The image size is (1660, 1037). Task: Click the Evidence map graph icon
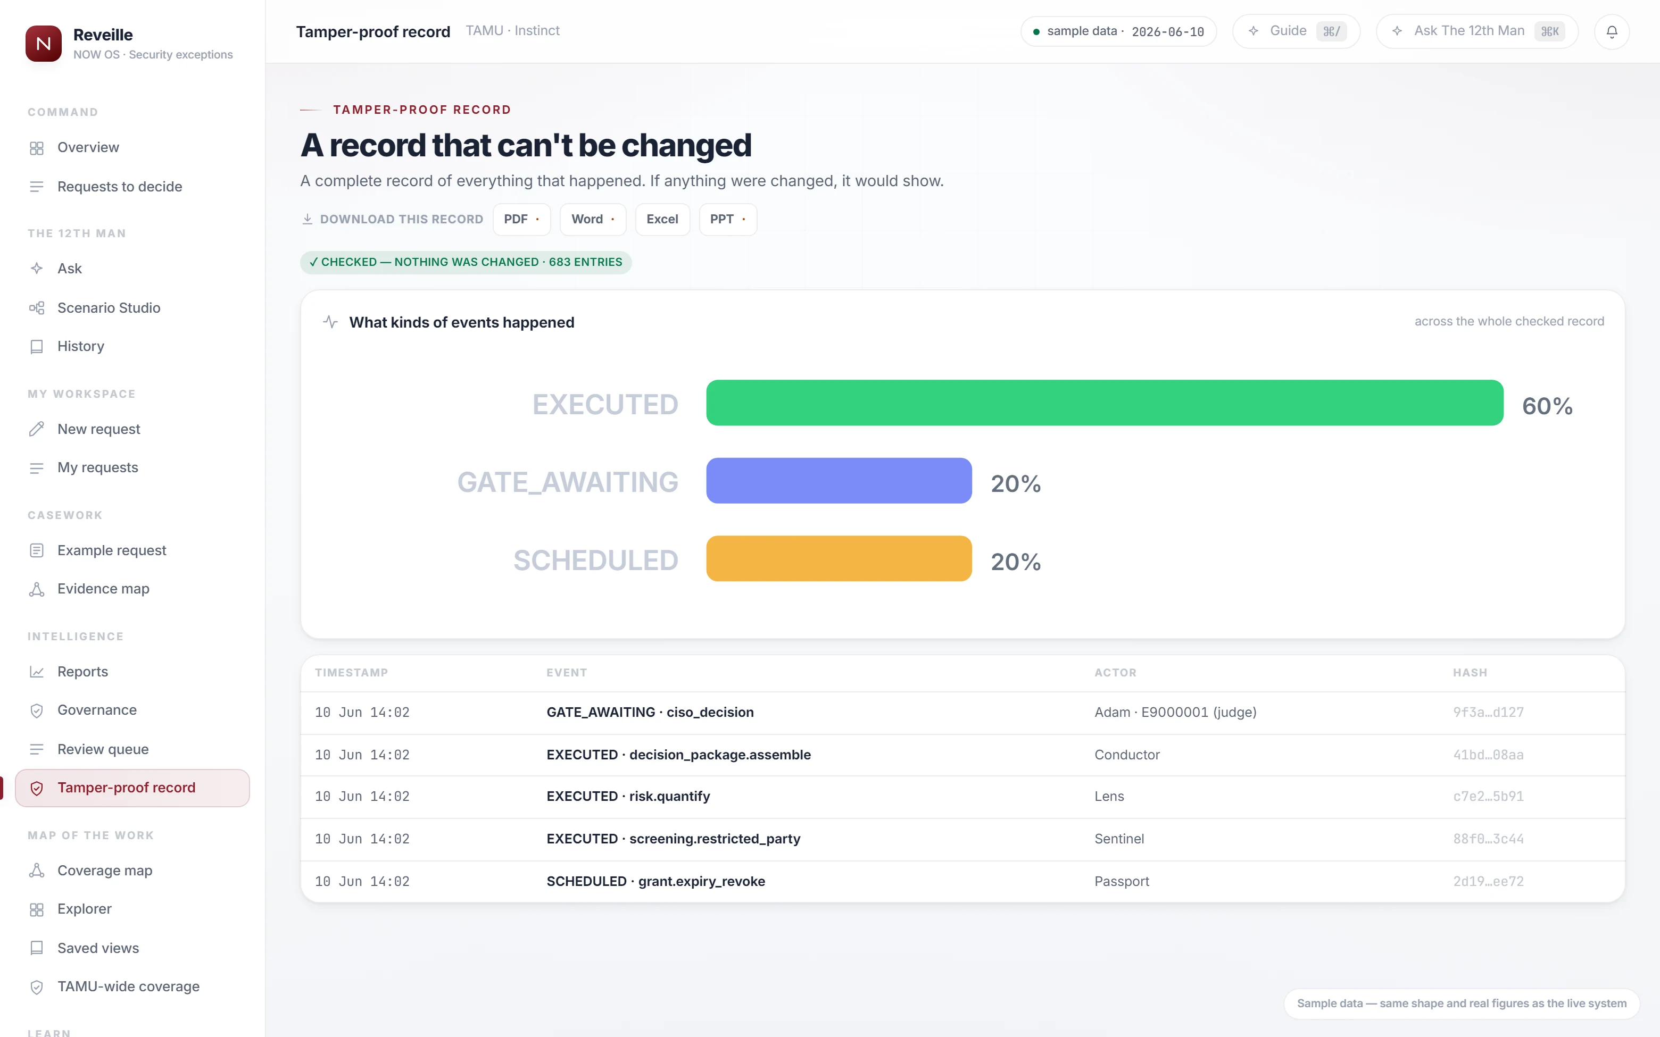[37, 589]
